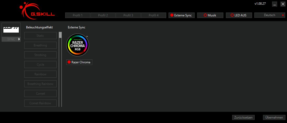Minimize the G.SKILL window
Image resolution: width=287 pixels, height=123 pixels.
point(274,4)
